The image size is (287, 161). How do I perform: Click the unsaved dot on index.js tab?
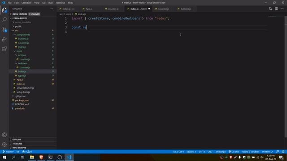(x=149, y=9)
